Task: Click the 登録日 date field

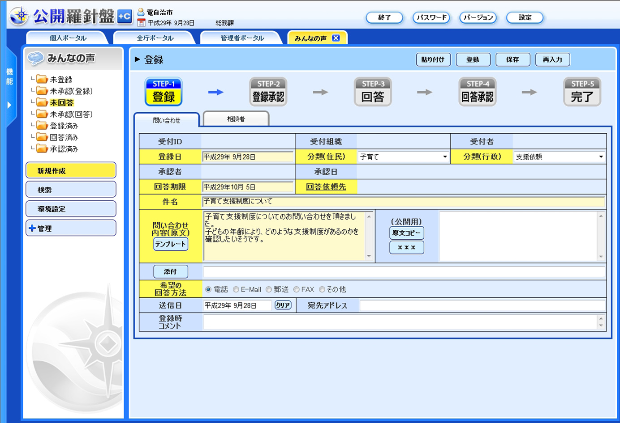Action: click(248, 157)
